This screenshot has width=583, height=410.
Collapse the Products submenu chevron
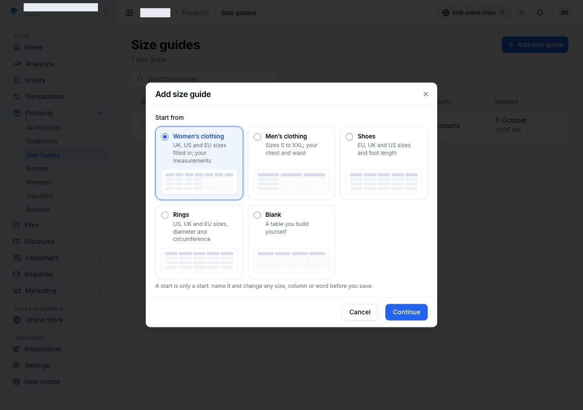point(100,113)
